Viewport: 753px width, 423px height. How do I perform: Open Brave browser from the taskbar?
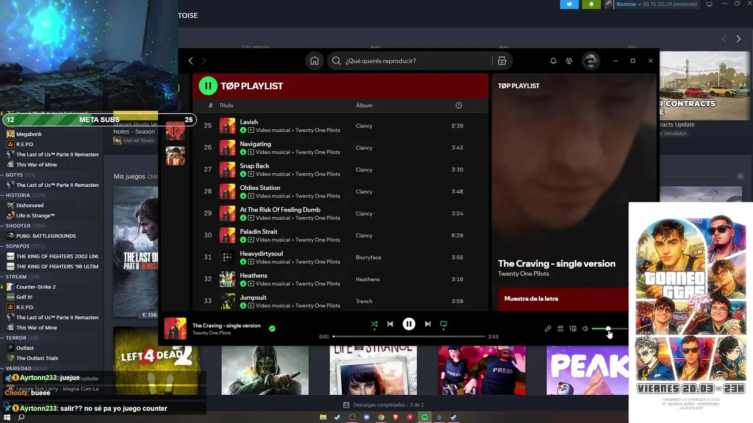point(395,417)
